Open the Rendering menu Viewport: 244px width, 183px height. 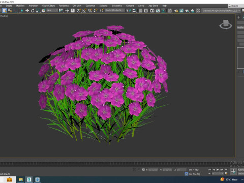tap(64, 6)
